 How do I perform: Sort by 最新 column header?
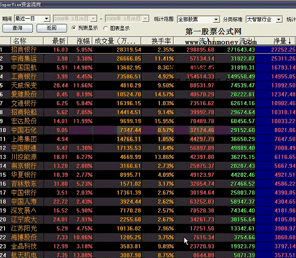[x=56, y=41]
